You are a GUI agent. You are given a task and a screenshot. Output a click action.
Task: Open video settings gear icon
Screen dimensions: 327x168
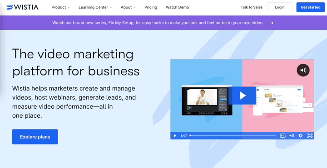pyautogui.click(x=301, y=135)
